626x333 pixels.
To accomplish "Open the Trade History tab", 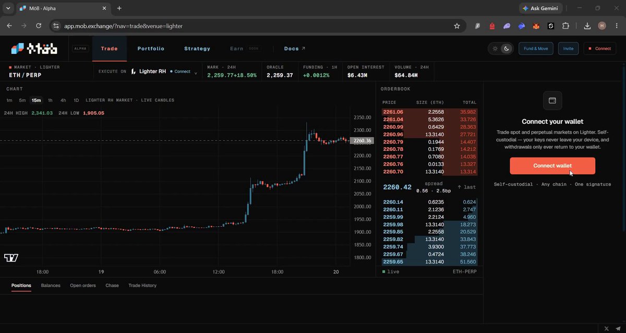I will coord(142,286).
